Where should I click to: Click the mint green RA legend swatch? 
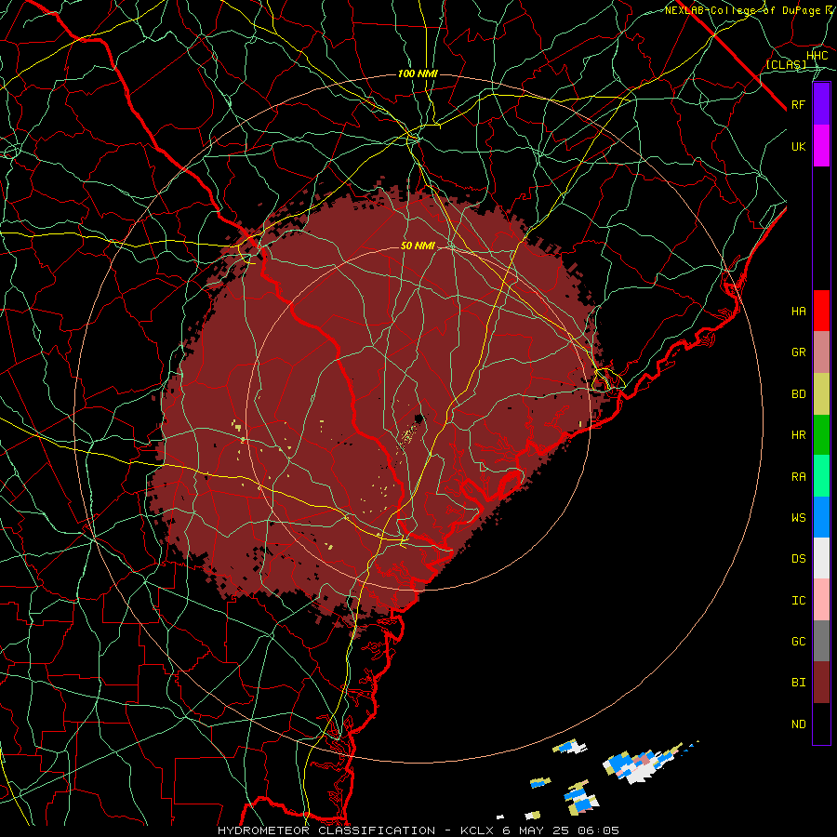click(x=821, y=476)
